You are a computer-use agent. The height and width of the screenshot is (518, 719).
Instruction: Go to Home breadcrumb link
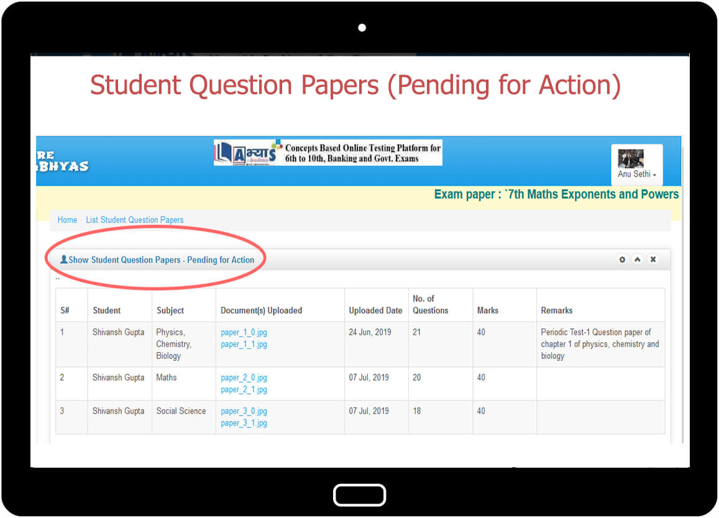click(x=67, y=220)
